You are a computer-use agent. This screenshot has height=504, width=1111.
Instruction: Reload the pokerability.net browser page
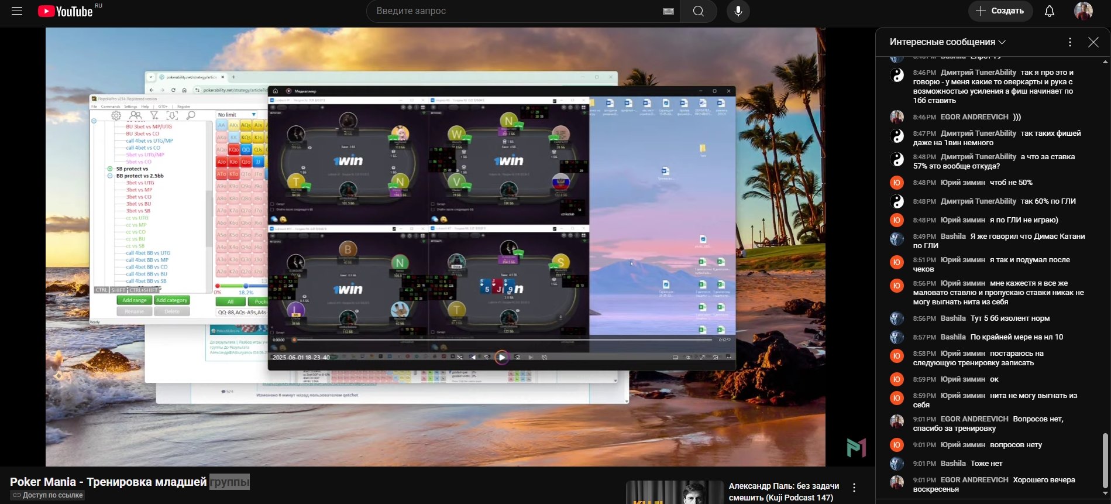pyautogui.click(x=173, y=90)
